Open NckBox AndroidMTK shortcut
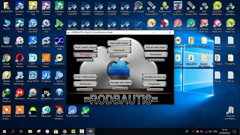 point(151,8)
